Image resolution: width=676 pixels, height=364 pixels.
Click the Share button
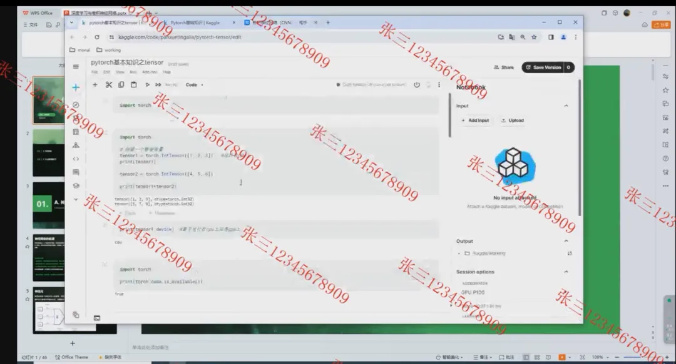[x=504, y=67]
